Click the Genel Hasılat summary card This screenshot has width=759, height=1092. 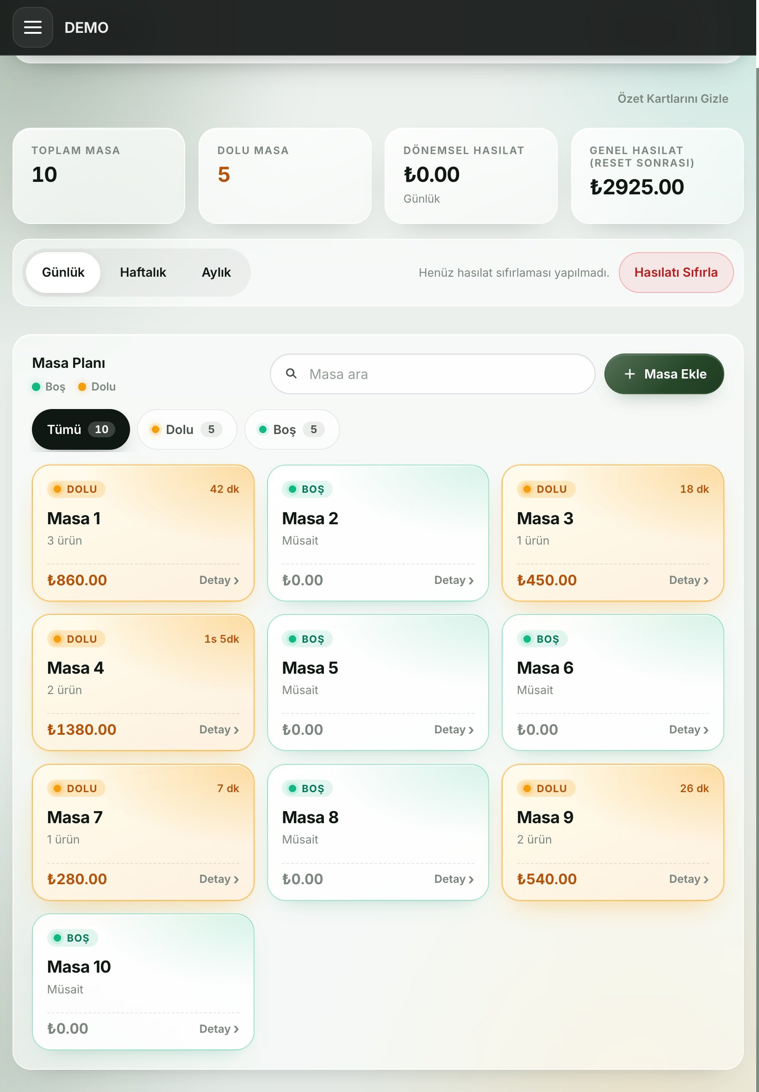[657, 175]
